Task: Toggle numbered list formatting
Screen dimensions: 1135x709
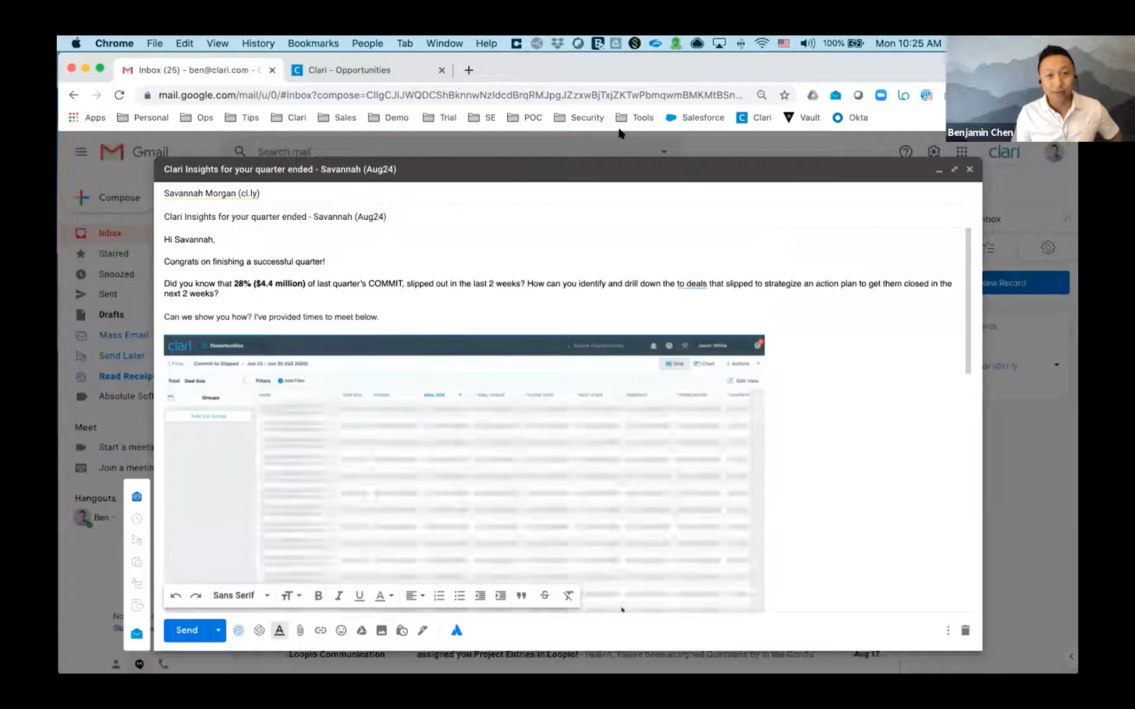Action: [x=439, y=596]
